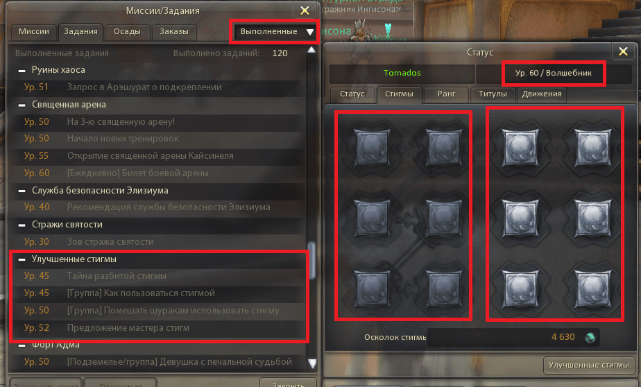Choose the middle-left advanced stigma slot

[x=520, y=218]
